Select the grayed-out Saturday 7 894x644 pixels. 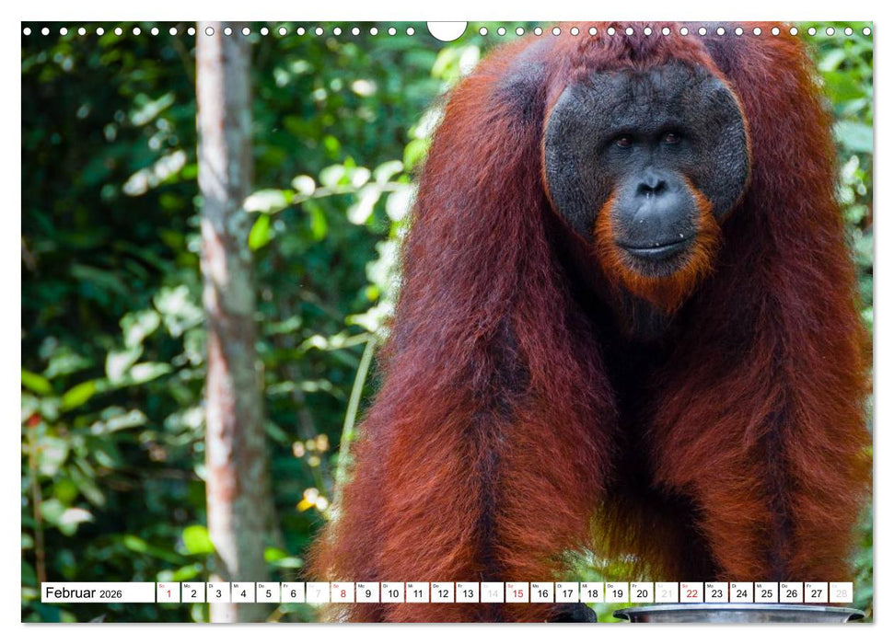pos(318,594)
